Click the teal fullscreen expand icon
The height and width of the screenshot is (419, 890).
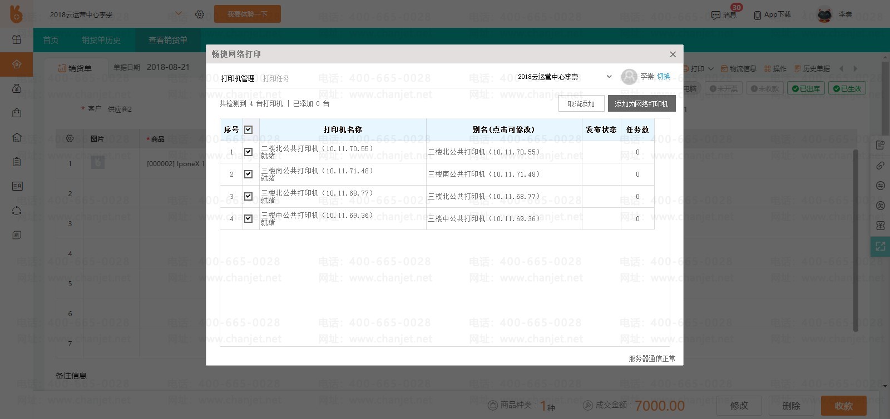point(880,246)
